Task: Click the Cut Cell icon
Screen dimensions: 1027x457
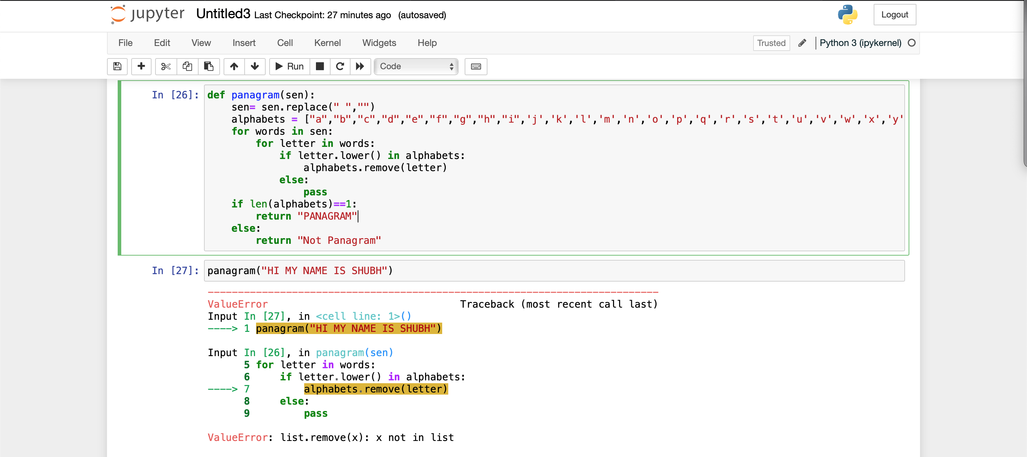Action: 166,66
